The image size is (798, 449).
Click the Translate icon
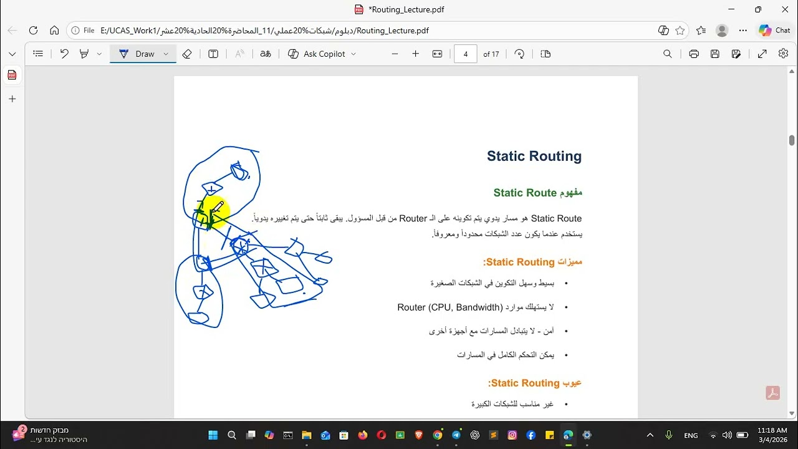coord(266,54)
